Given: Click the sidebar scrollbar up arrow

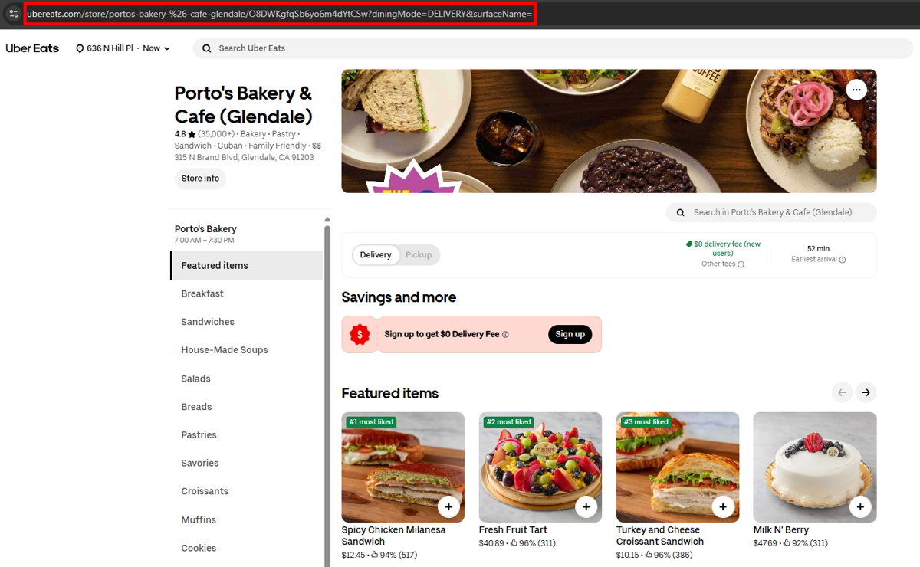Looking at the screenshot, I should point(327,219).
